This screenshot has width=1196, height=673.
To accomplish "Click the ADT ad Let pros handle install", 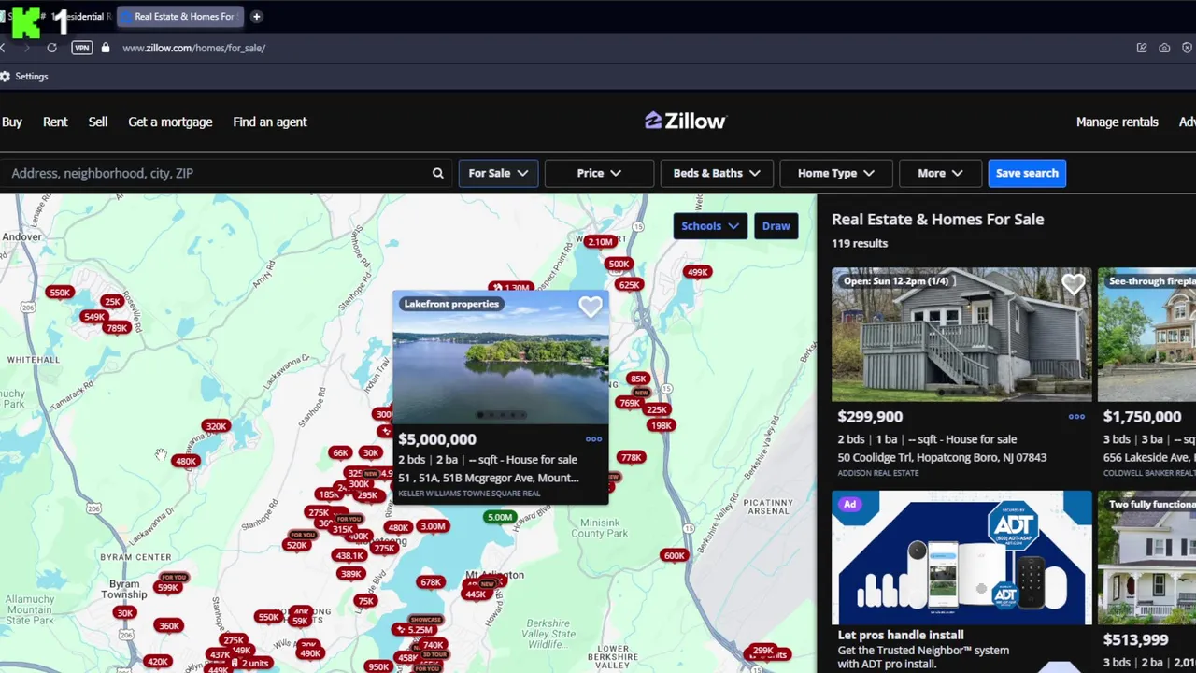I will coord(900,635).
